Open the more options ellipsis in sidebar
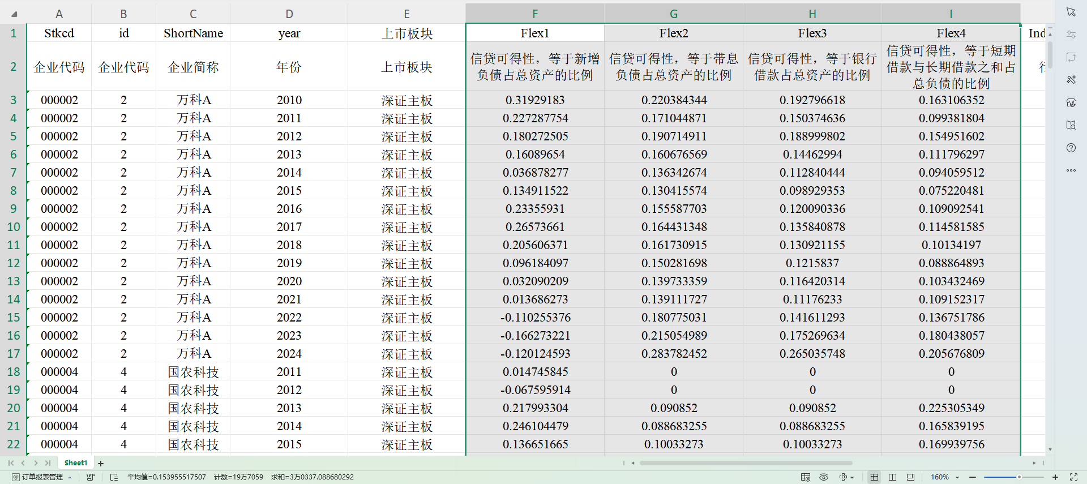The width and height of the screenshot is (1087, 484). [1071, 170]
